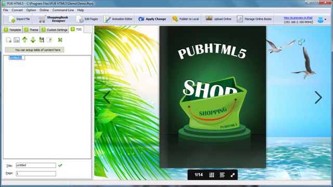Viewport: 333px width, 187px height.
Task: Open the File menu
Action: tap(6, 10)
